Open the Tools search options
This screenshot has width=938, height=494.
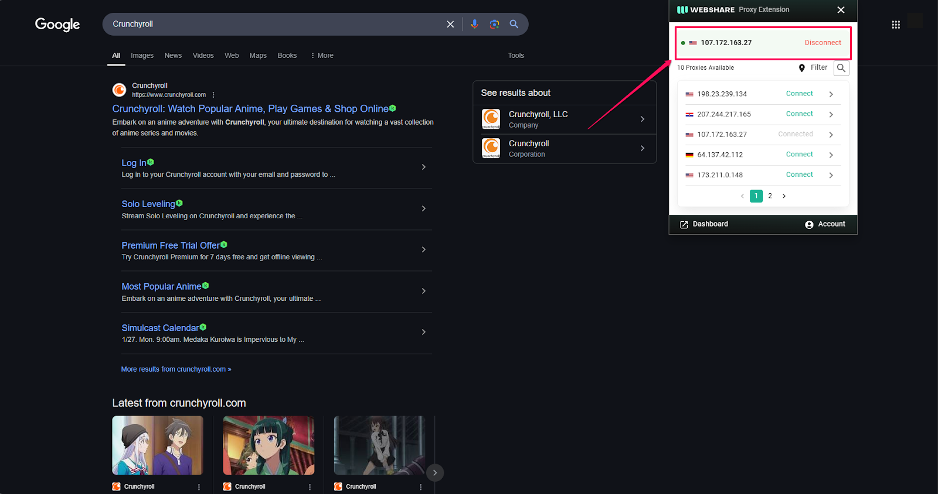[516, 56]
